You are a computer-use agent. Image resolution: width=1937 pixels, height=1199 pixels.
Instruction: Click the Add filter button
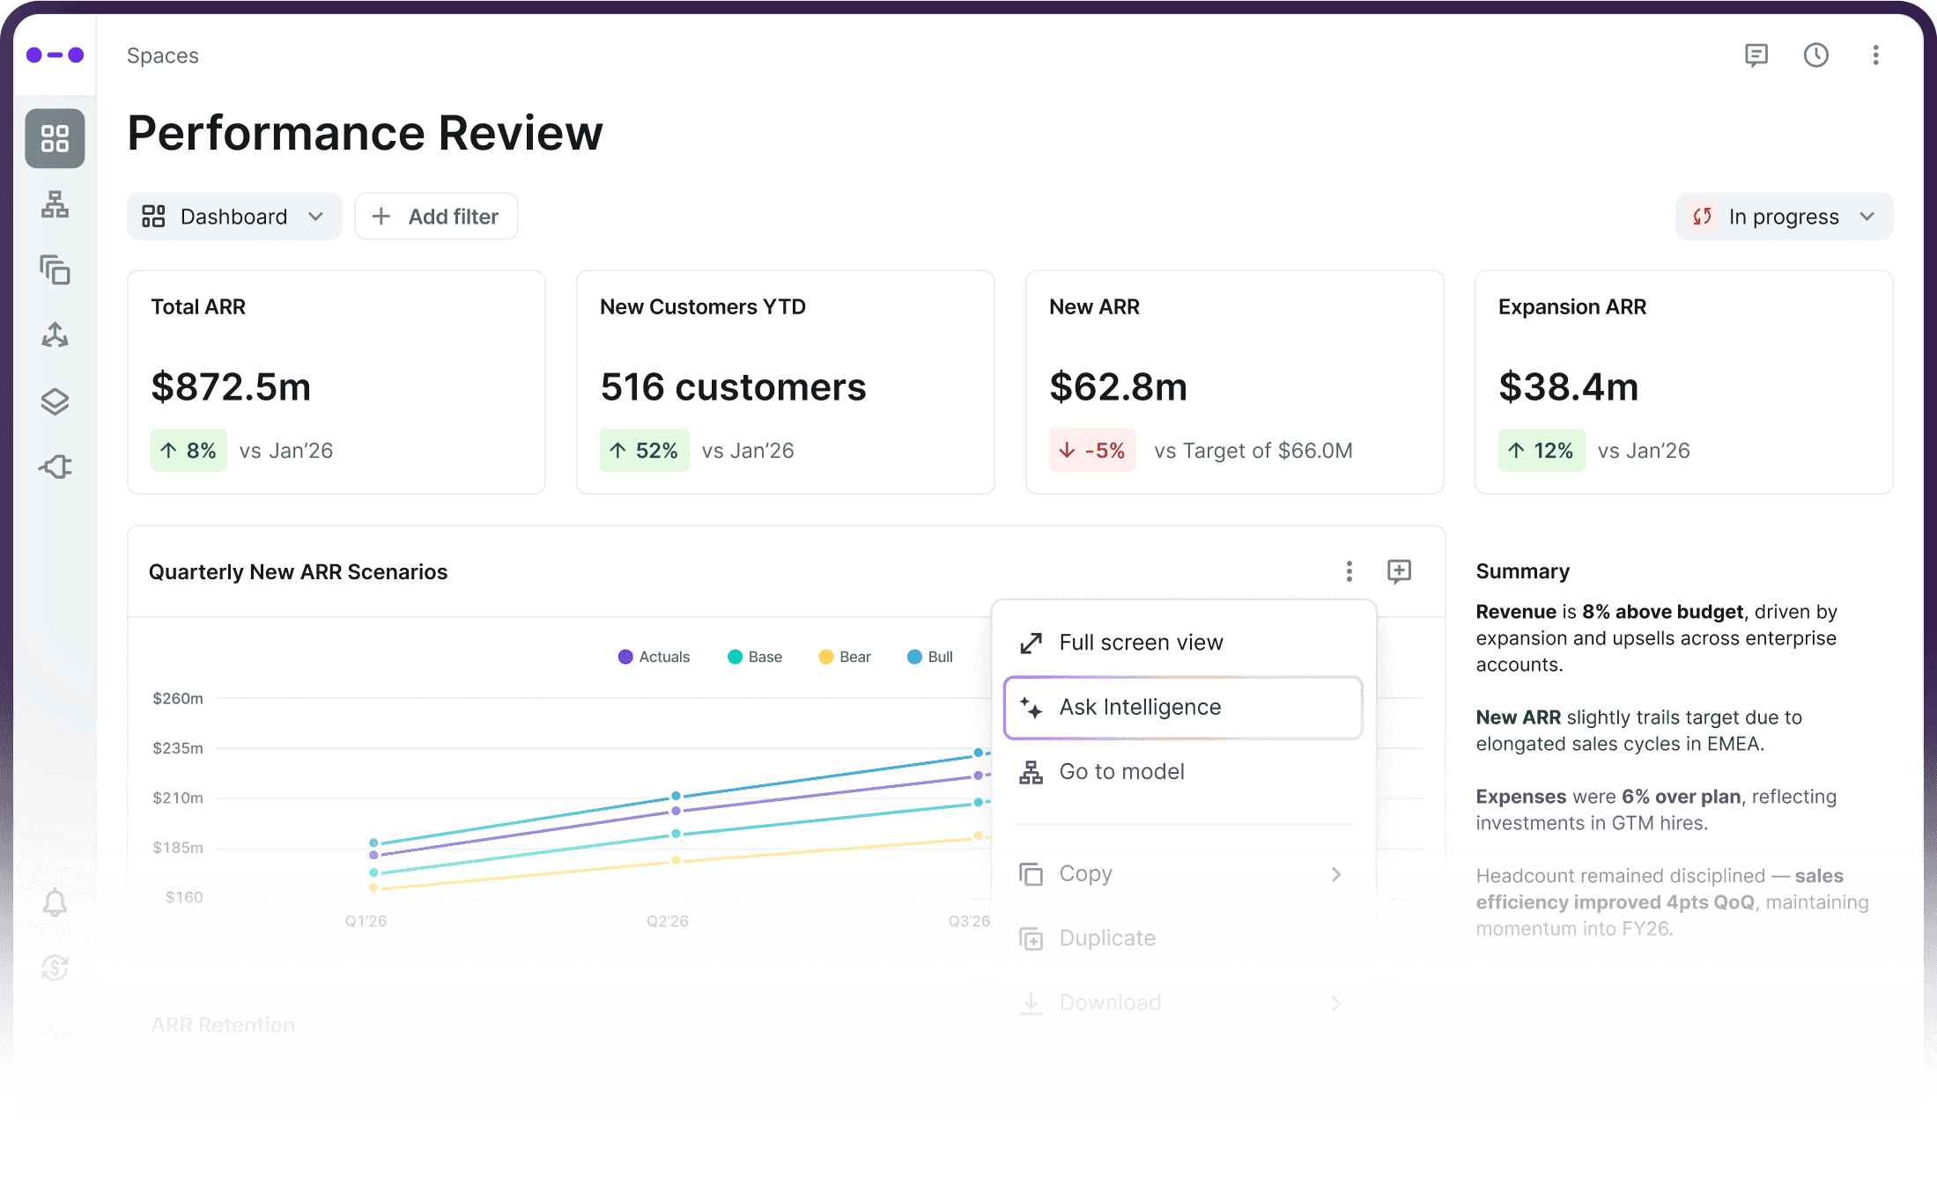coord(436,217)
